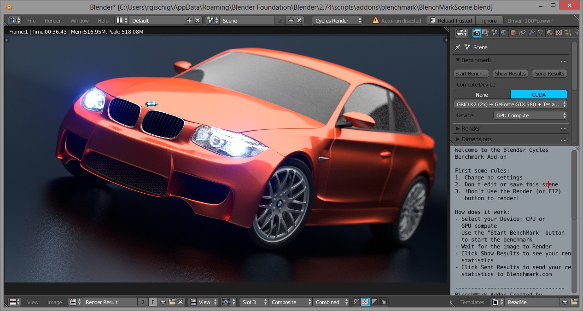
Task: Open the Window menu
Action: (x=80, y=21)
